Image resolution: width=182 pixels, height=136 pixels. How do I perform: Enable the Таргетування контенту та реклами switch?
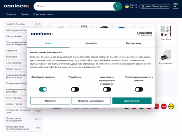[x=139, y=90]
